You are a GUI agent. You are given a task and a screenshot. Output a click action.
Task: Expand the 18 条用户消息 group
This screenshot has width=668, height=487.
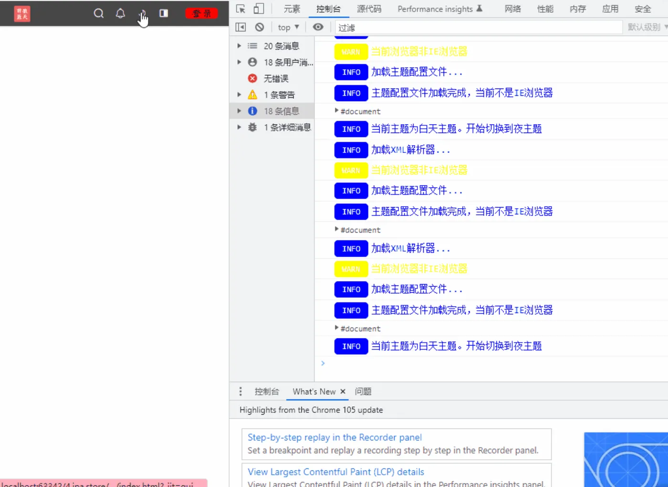[x=239, y=62]
